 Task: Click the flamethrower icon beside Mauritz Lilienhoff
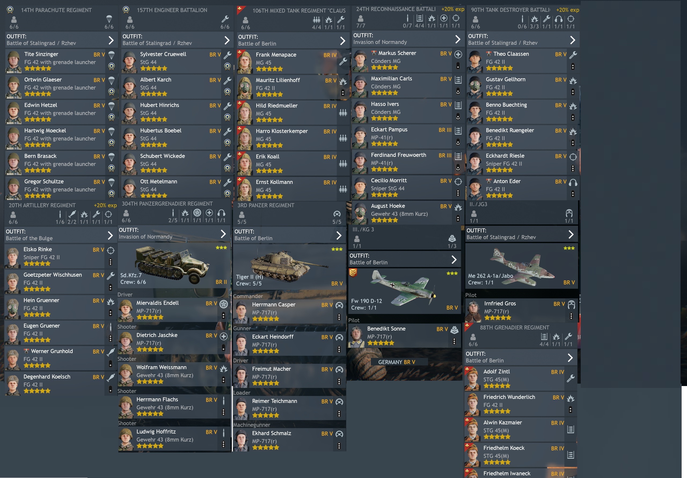click(x=343, y=81)
